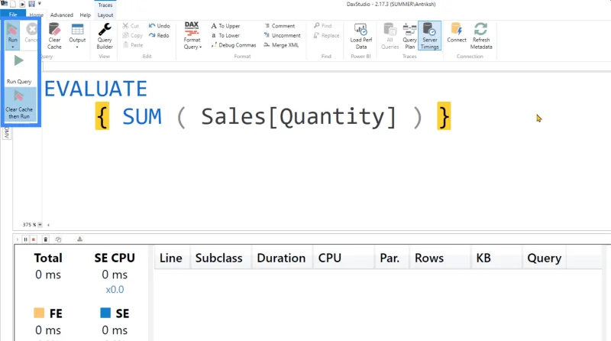Open the 375 % zoom dropdown

point(40,225)
